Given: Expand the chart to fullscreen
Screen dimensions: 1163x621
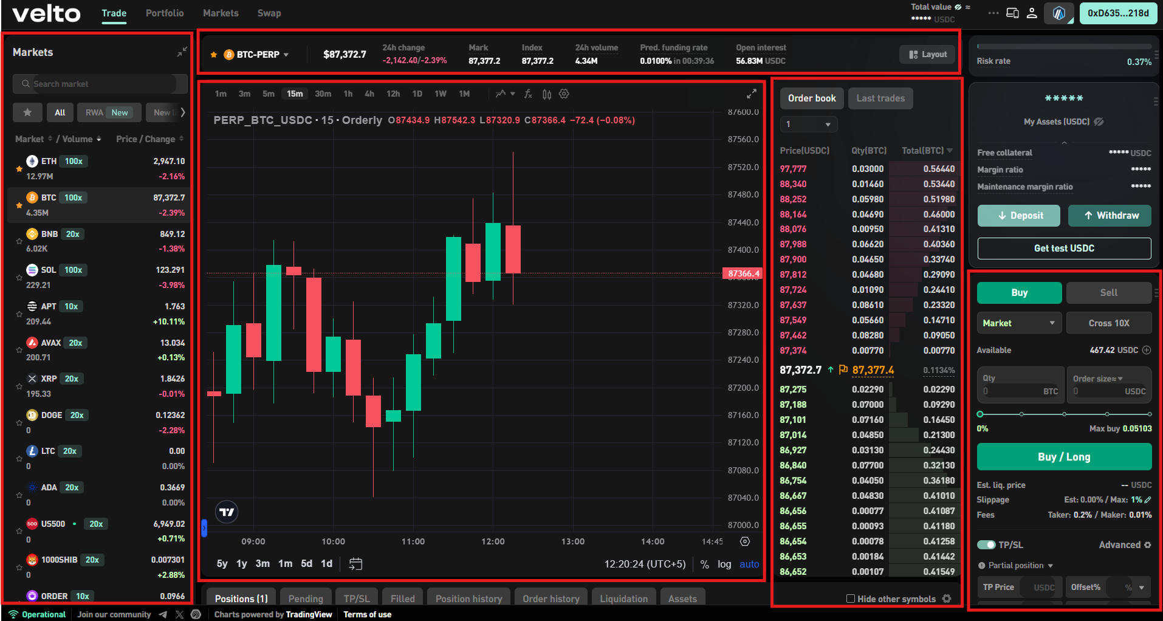Looking at the screenshot, I should click(x=752, y=94).
